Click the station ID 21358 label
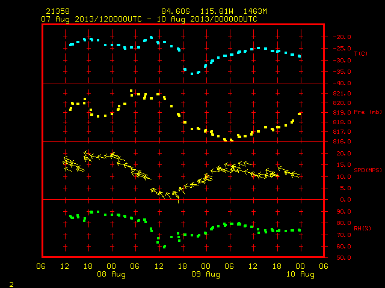Image resolution: width=385 pixels, height=288 pixels. coord(58,11)
